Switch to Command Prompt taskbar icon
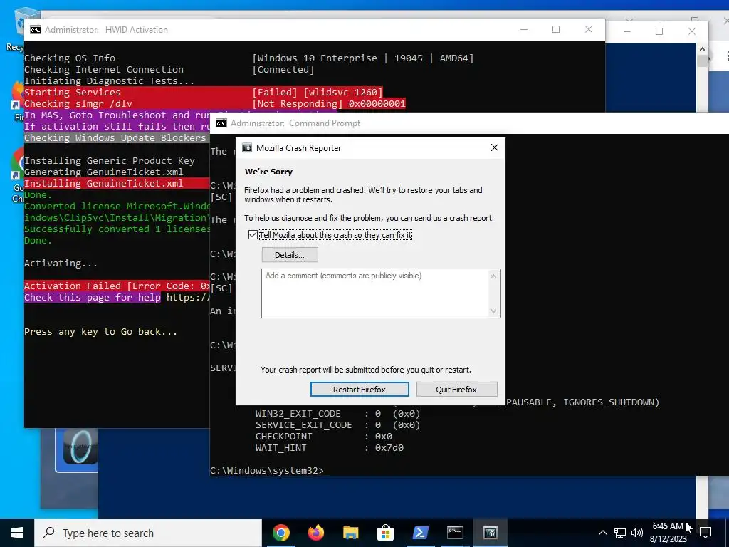729x547 pixels. click(455, 533)
